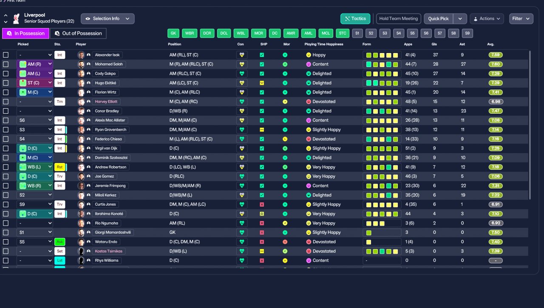Select Mohamed Salah's row checkbox
This screenshot has width=544, height=308.
6,64
